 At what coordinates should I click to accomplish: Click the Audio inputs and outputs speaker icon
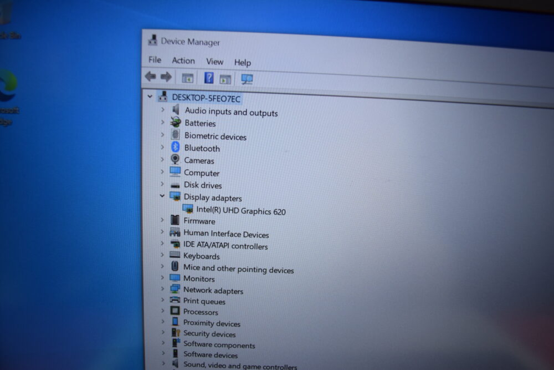tap(176, 109)
